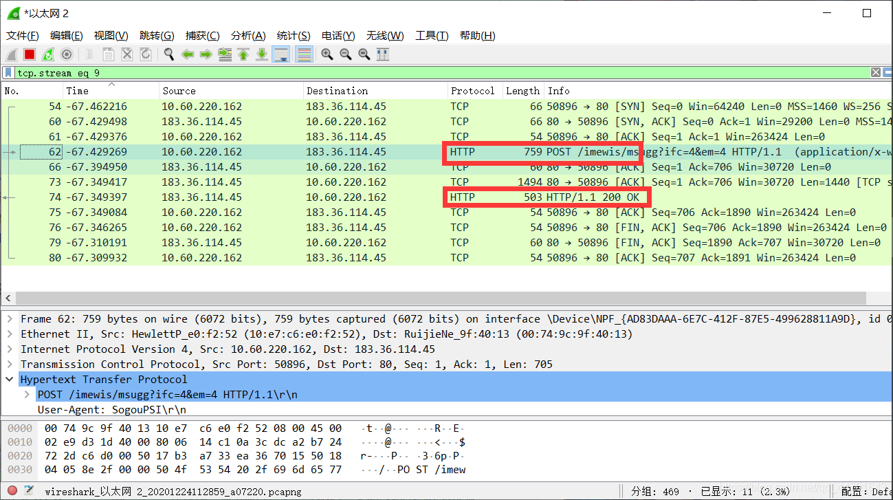Open the display filter bookmark icon

point(8,72)
